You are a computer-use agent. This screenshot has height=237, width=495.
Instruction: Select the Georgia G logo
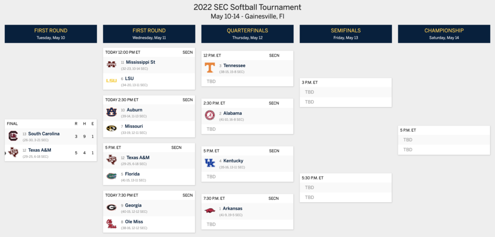(x=111, y=207)
